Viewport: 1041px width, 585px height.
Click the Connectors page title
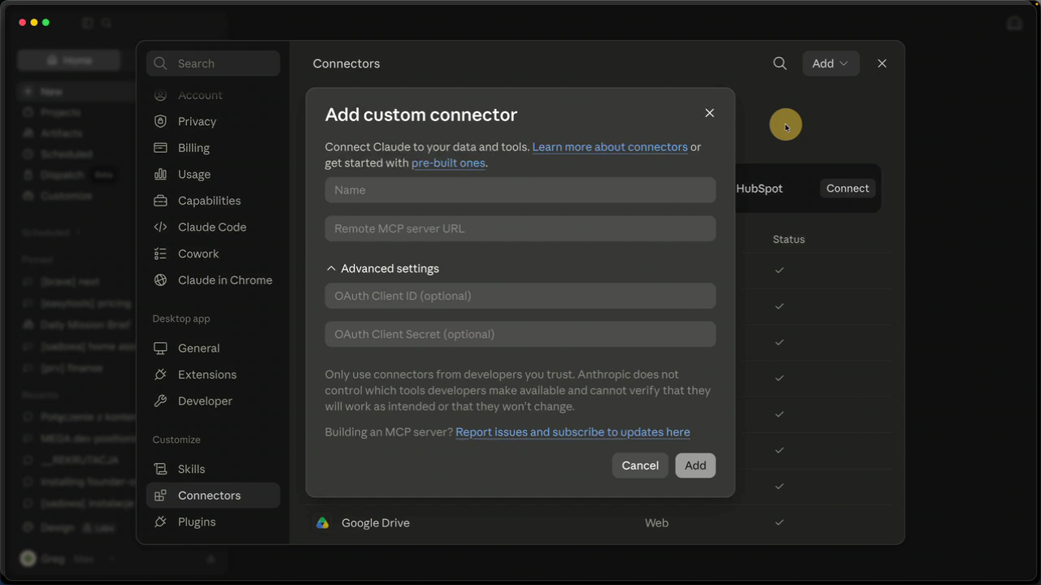(x=346, y=63)
